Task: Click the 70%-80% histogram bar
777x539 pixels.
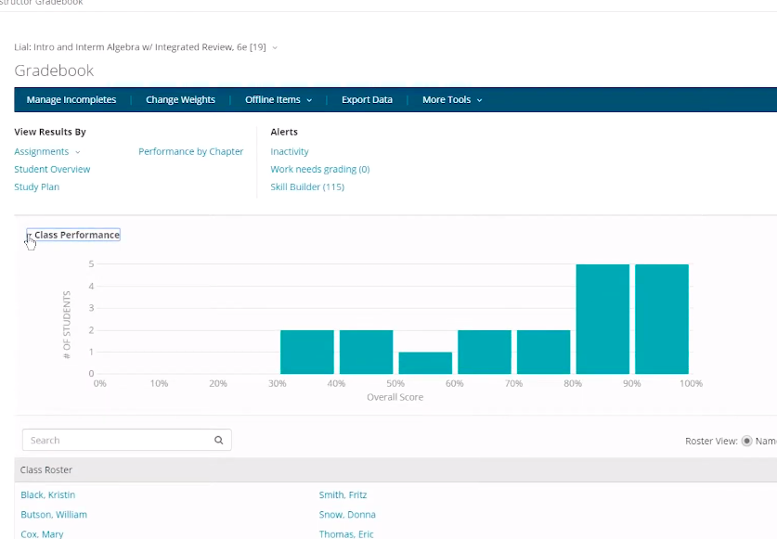Action: click(544, 353)
